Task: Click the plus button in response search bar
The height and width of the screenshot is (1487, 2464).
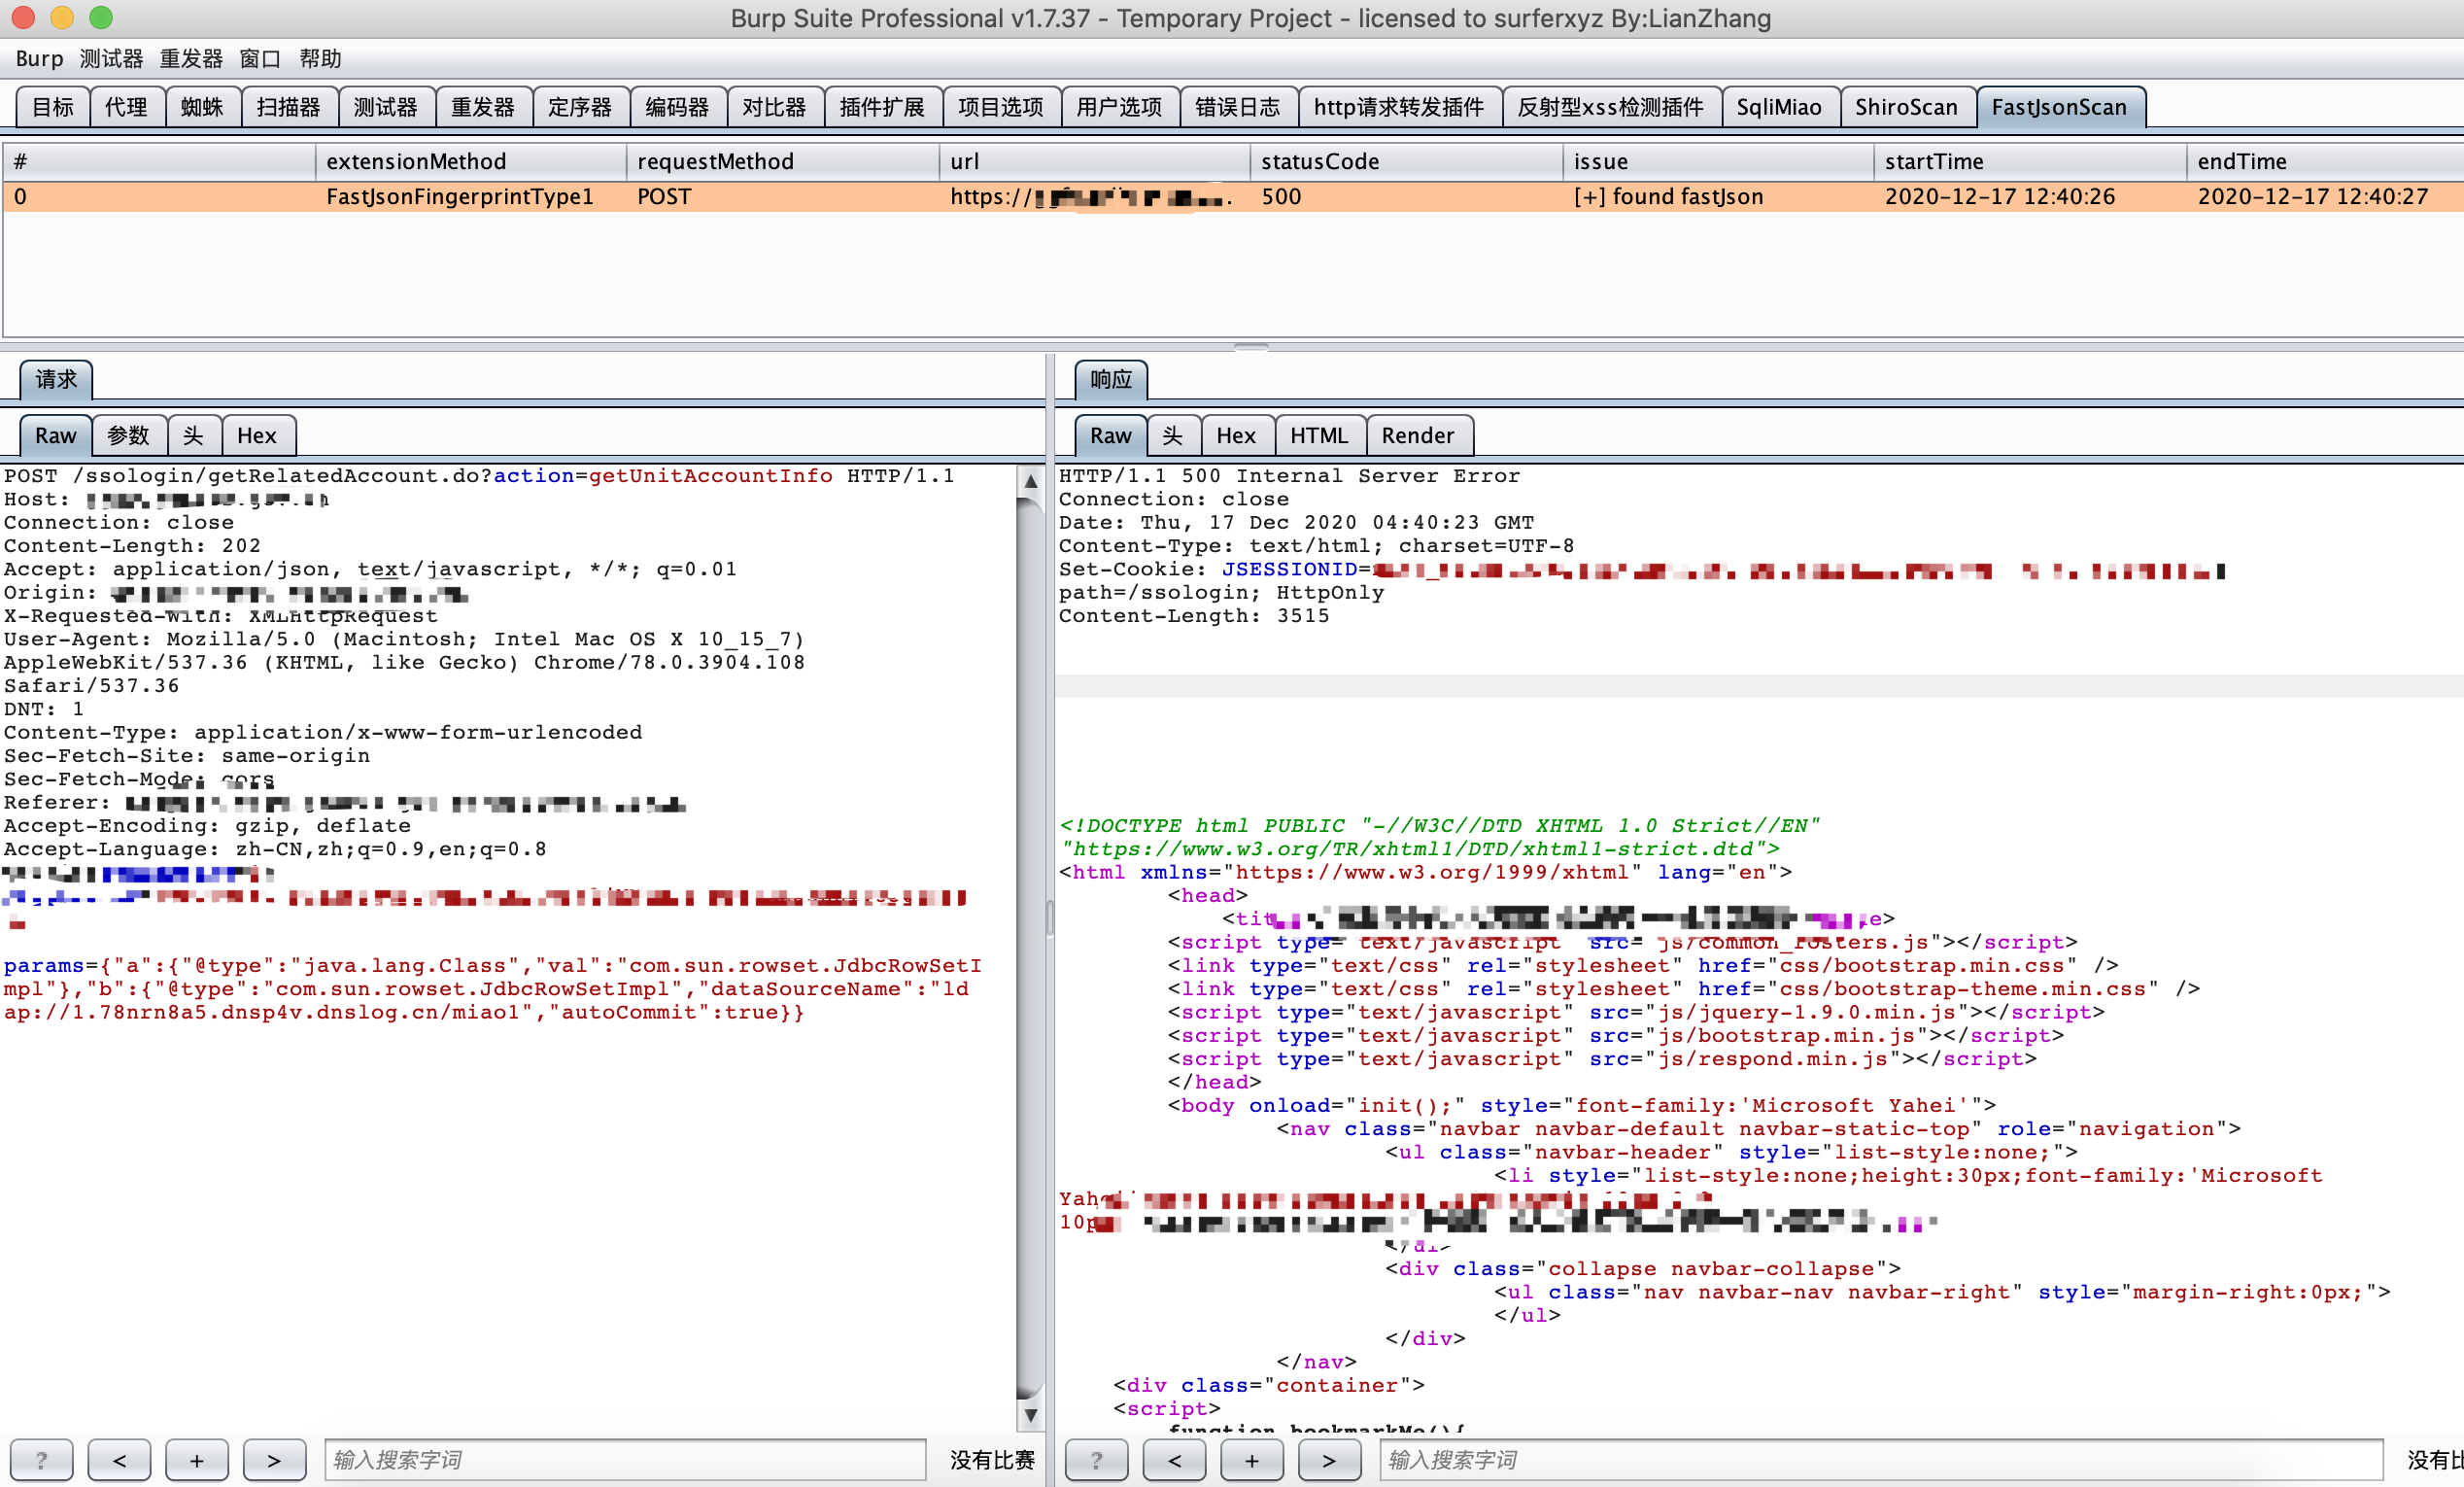Action: [x=1251, y=1459]
